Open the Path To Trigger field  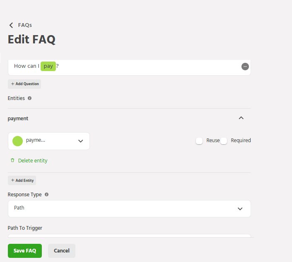129,236
